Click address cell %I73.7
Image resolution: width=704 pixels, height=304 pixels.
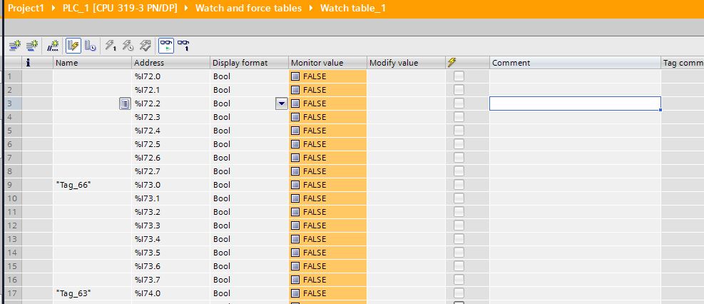tap(171, 280)
